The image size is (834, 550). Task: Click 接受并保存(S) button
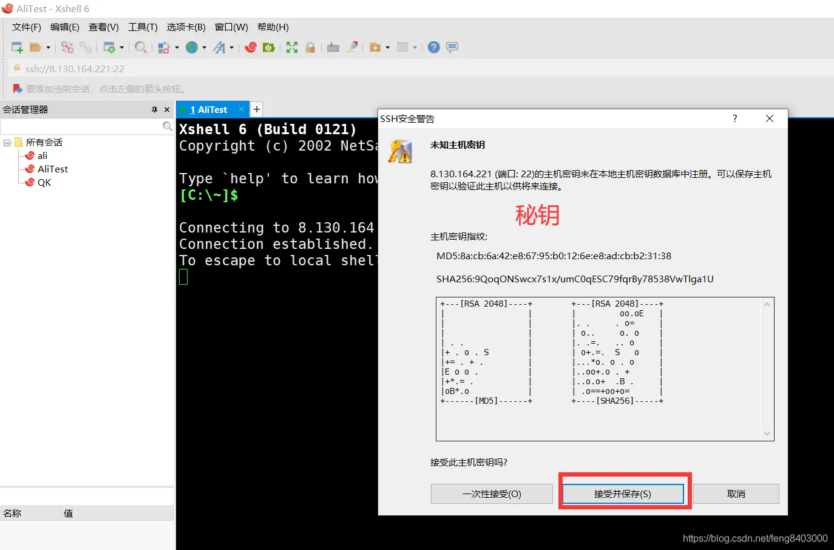pyautogui.click(x=623, y=494)
